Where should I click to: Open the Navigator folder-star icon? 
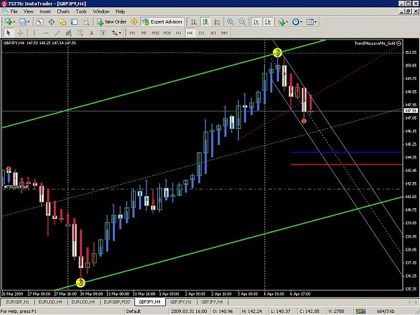click(x=62, y=21)
